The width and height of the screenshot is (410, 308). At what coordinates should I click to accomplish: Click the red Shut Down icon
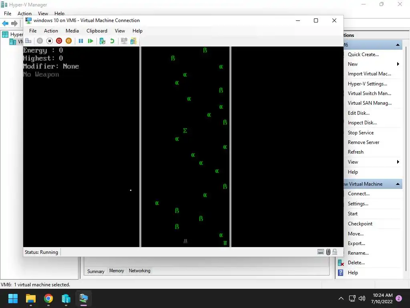(59, 41)
